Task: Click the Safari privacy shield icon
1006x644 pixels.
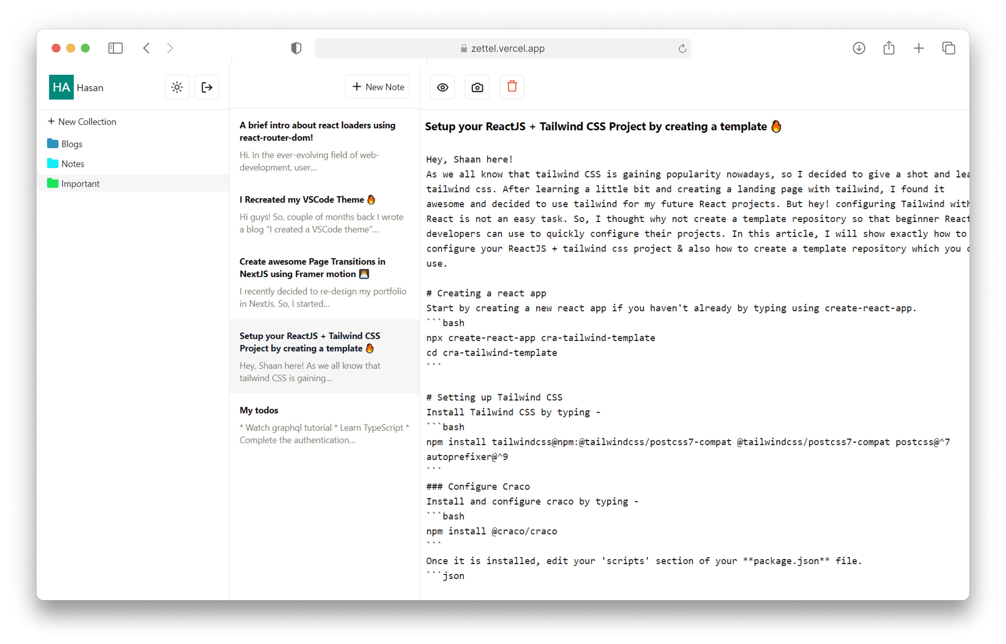Action: [296, 48]
